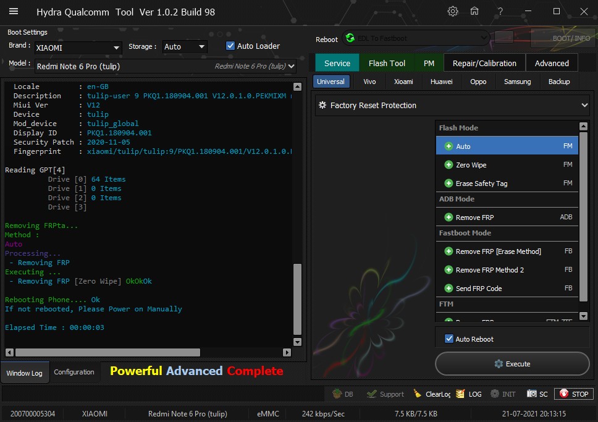Click the button left of BOOT/ INFO

click(504, 38)
